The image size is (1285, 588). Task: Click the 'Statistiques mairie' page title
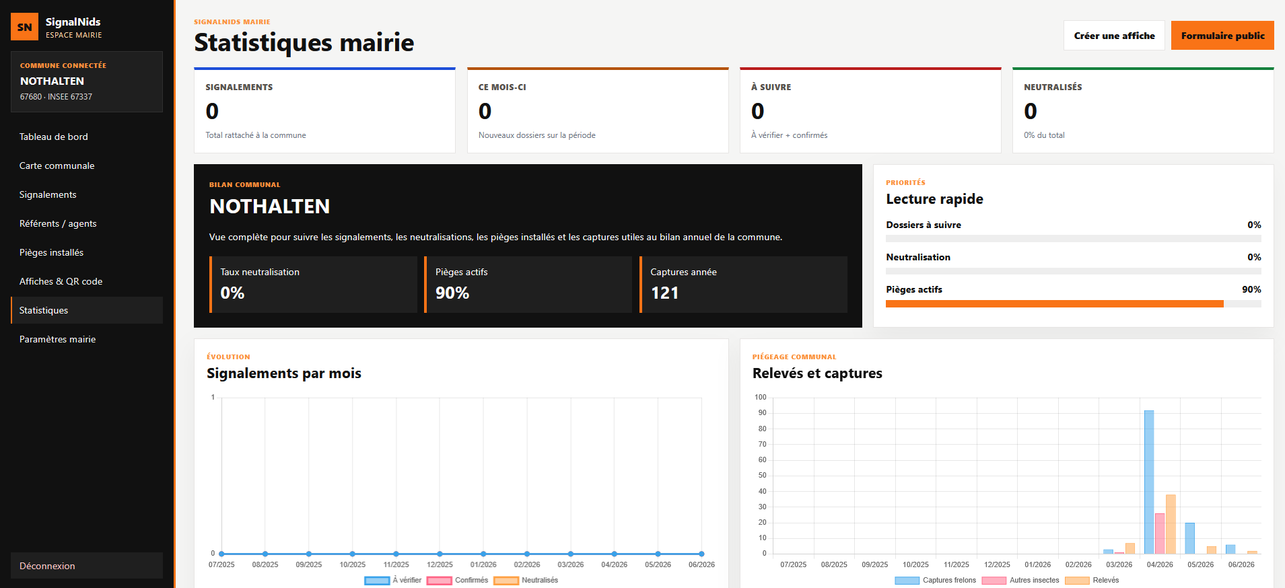click(304, 42)
